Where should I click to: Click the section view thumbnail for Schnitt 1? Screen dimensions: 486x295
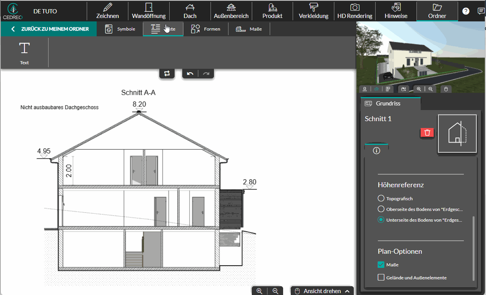pyautogui.click(x=457, y=135)
